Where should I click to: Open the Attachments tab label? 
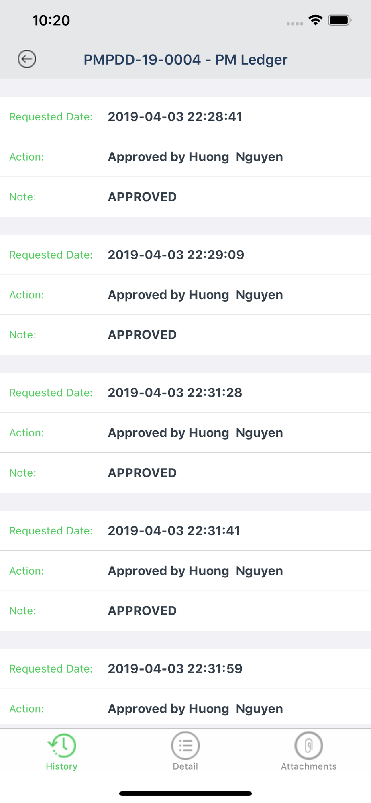click(308, 766)
